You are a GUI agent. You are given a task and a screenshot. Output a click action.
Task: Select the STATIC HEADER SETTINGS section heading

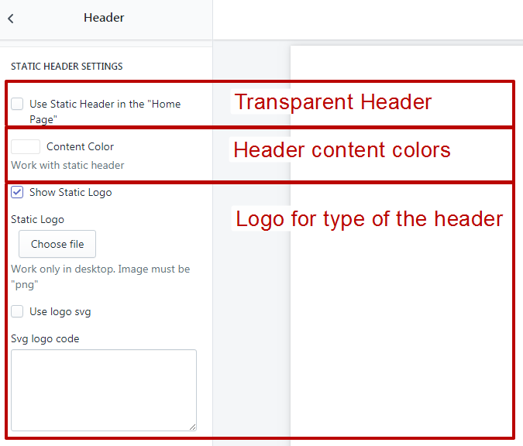coord(67,67)
